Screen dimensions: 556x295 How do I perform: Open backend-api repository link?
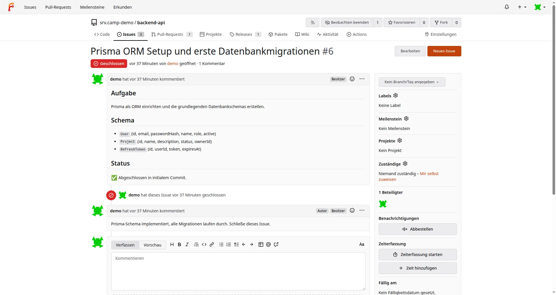click(151, 23)
